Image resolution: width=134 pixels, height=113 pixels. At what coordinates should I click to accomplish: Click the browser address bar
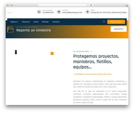[64, 5]
